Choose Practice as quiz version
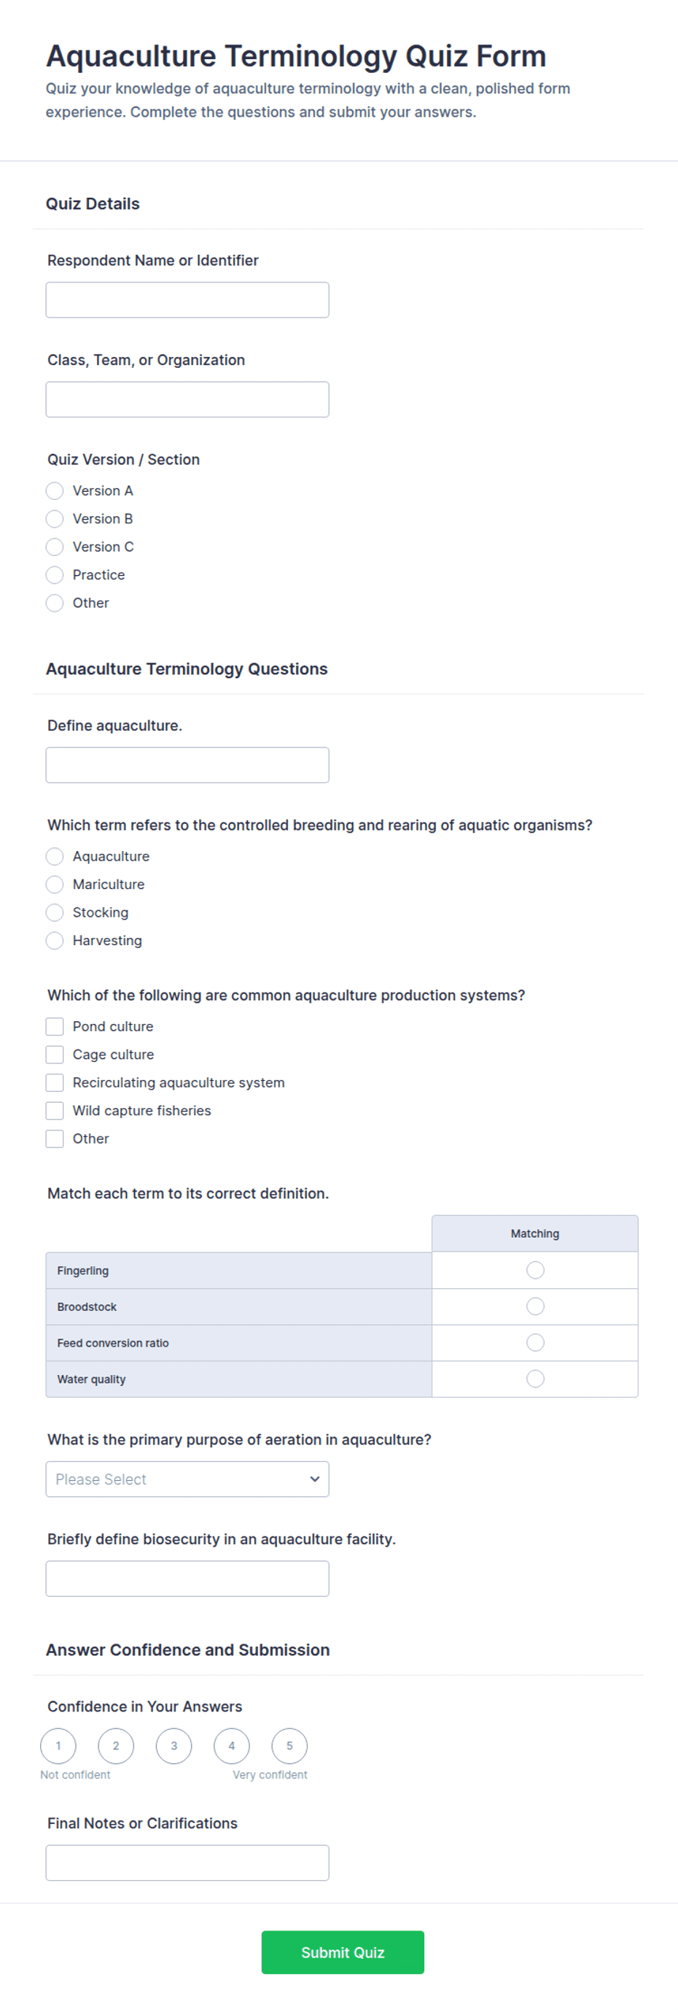 pyautogui.click(x=55, y=575)
